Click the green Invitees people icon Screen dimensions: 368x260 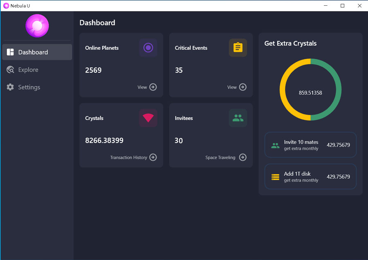pyautogui.click(x=238, y=118)
